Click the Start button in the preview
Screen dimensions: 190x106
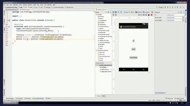click(133, 49)
